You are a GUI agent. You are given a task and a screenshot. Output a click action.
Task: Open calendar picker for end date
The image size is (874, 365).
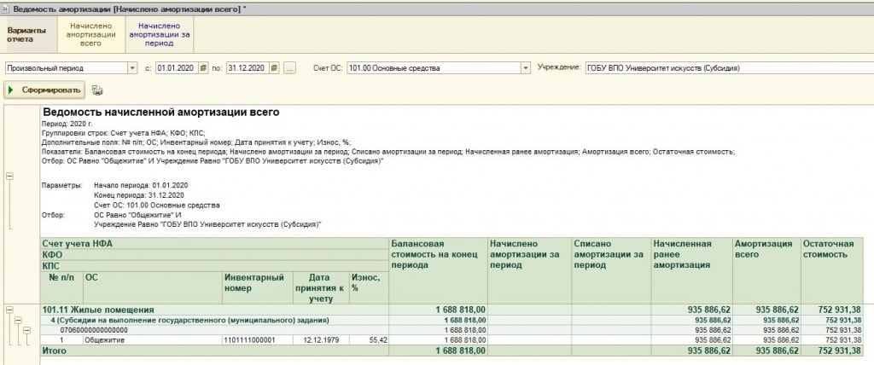coord(275,68)
